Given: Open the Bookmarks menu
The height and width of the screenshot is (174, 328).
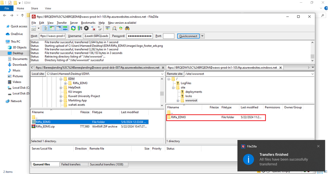Looking at the screenshot, I should coord(88,23).
